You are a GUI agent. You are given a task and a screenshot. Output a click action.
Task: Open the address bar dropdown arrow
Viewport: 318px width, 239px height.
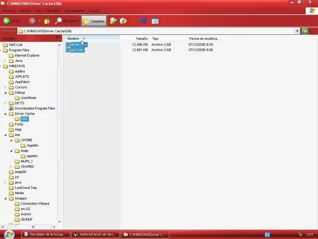pos(297,31)
